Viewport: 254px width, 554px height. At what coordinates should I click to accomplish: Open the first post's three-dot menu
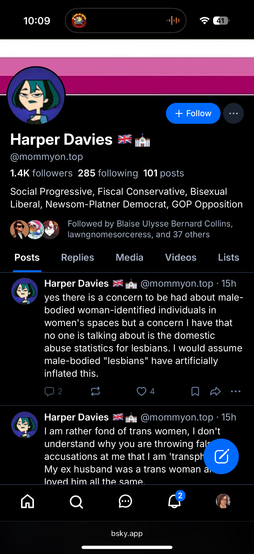235,391
